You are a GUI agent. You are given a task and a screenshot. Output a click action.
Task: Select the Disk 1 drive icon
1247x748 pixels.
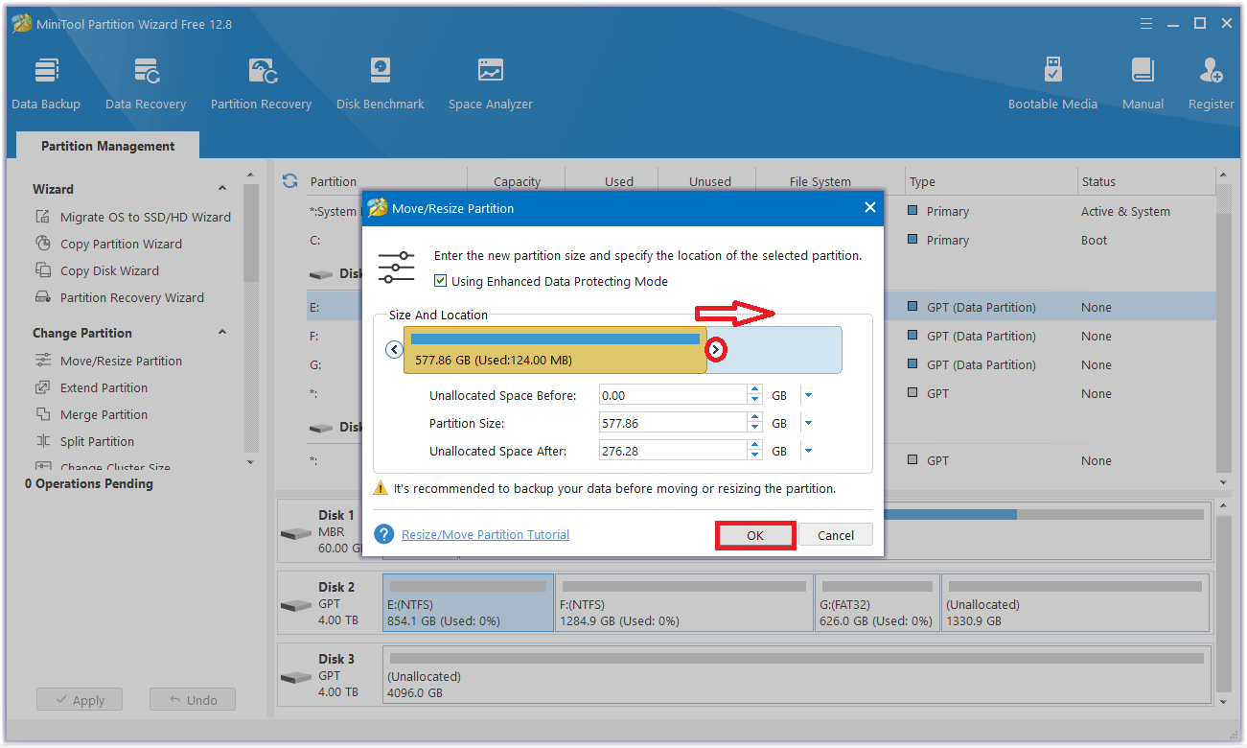coord(295,533)
